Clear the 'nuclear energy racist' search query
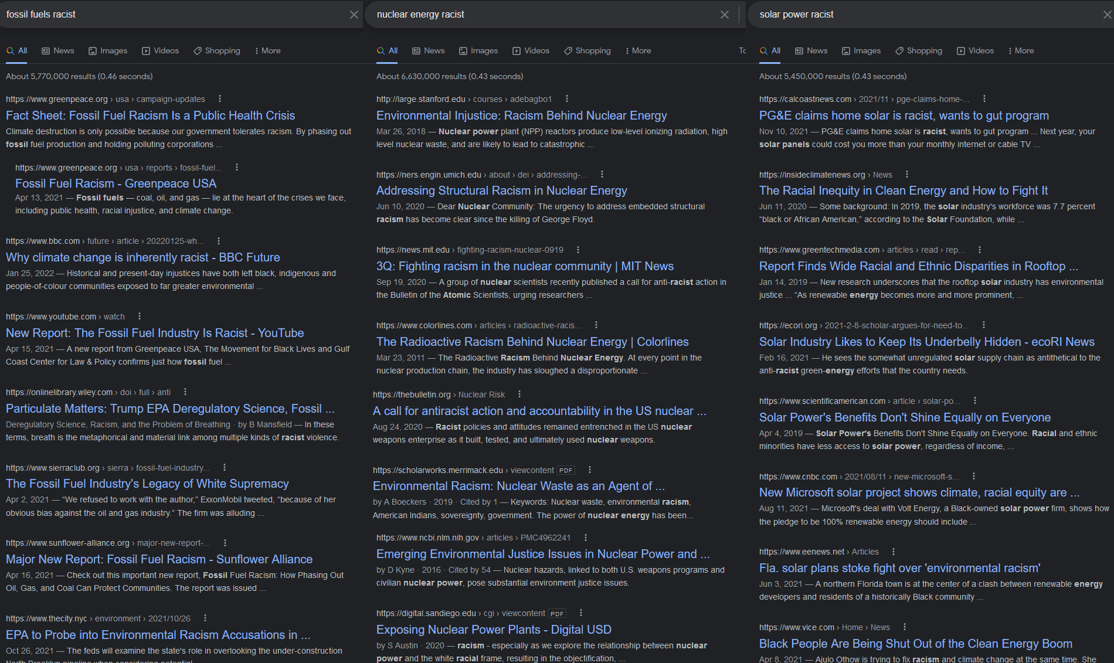The height and width of the screenshot is (663, 1114). pos(725,15)
